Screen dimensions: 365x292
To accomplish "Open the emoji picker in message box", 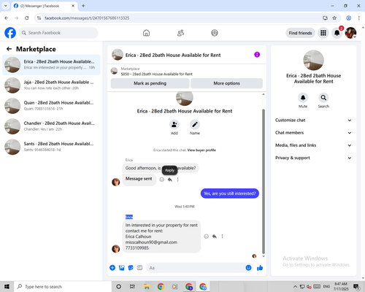I will click(x=248, y=268).
